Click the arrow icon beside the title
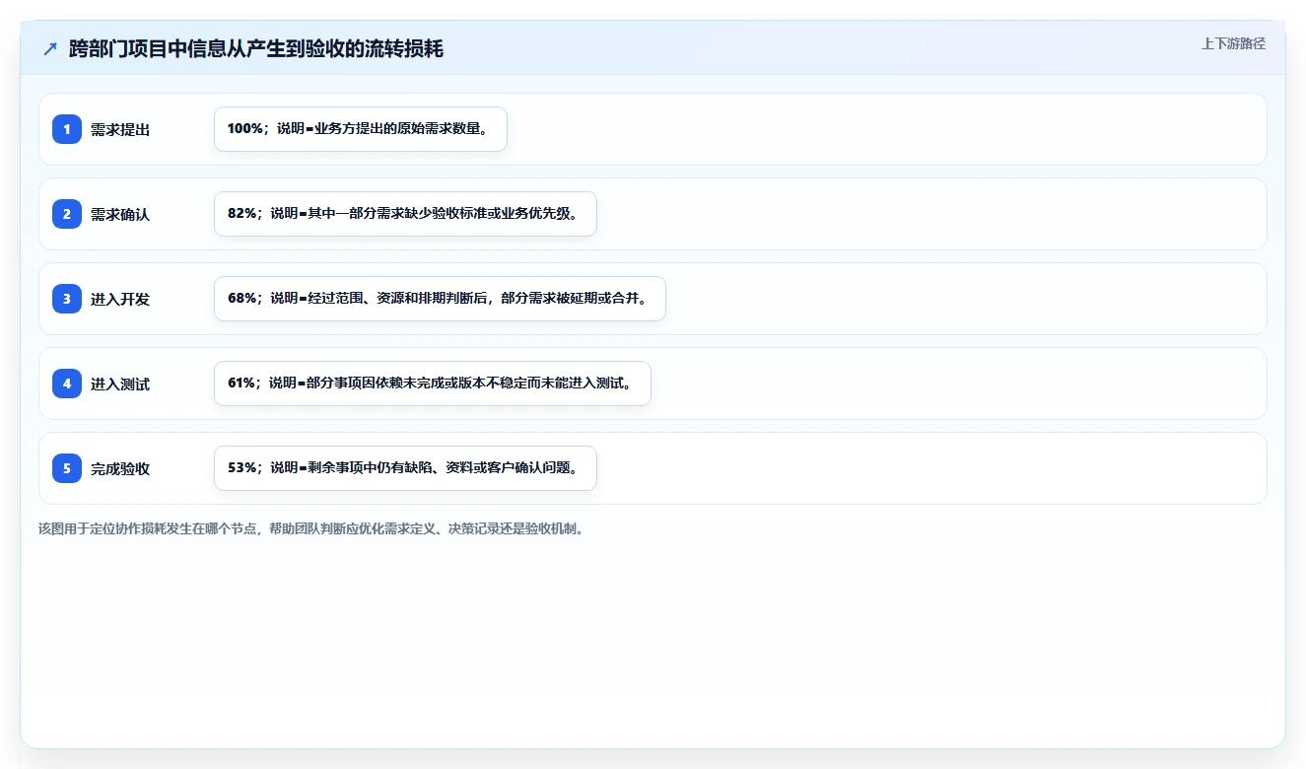1306x769 pixels. pos(50,49)
